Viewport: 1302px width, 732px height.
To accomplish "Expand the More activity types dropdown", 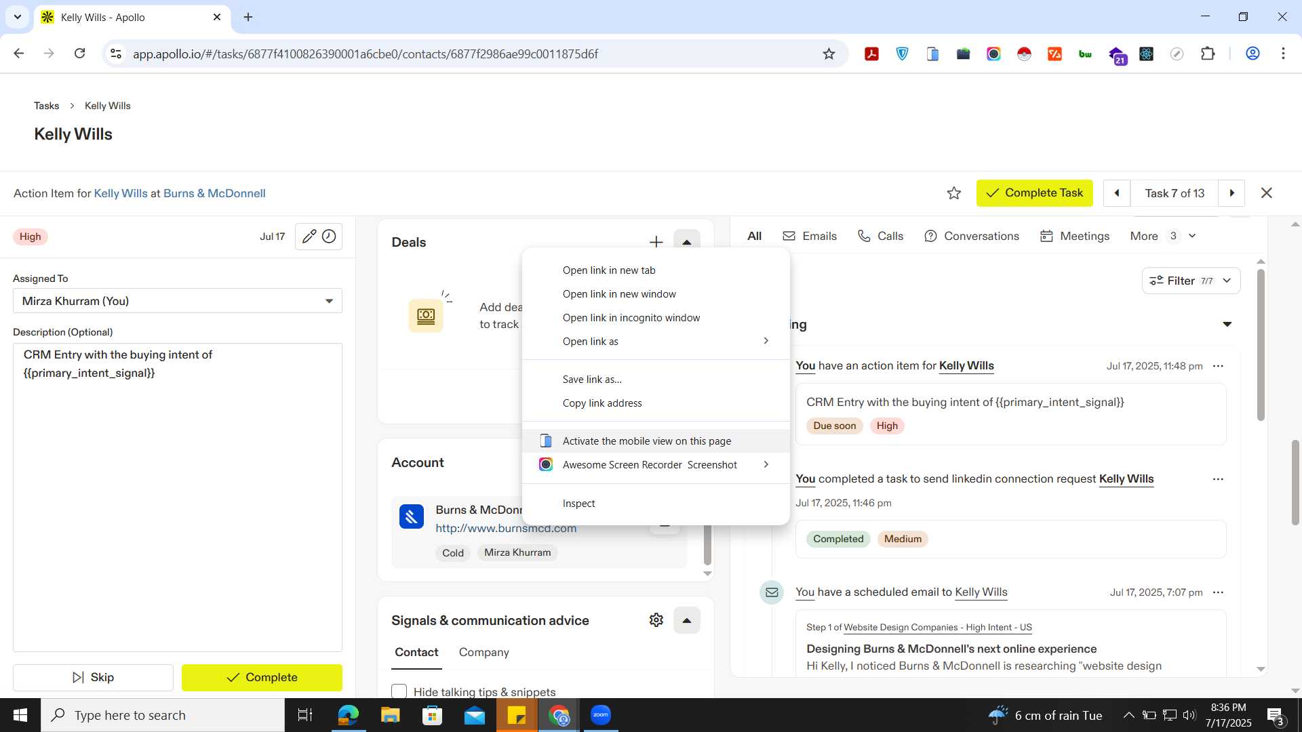I will [1162, 236].
